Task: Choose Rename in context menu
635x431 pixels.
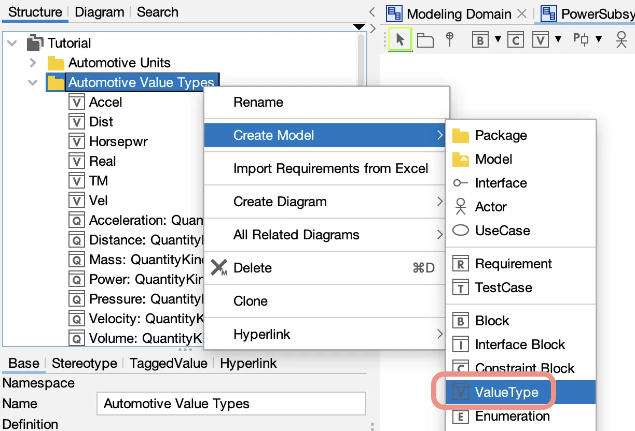Action: [326, 102]
